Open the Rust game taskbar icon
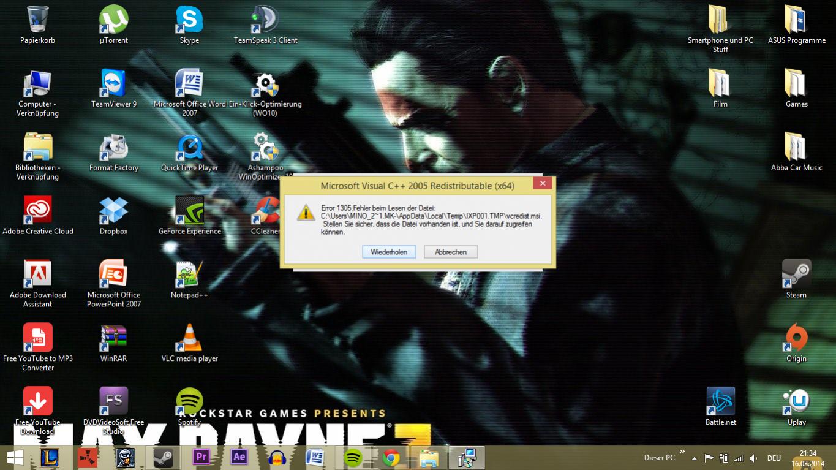Viewport: 836px width, 470px height. [88, 458]
